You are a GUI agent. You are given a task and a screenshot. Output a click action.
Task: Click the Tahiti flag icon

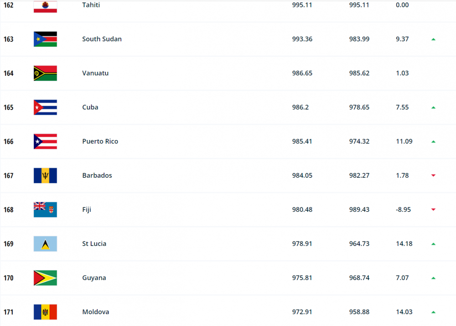45,6
